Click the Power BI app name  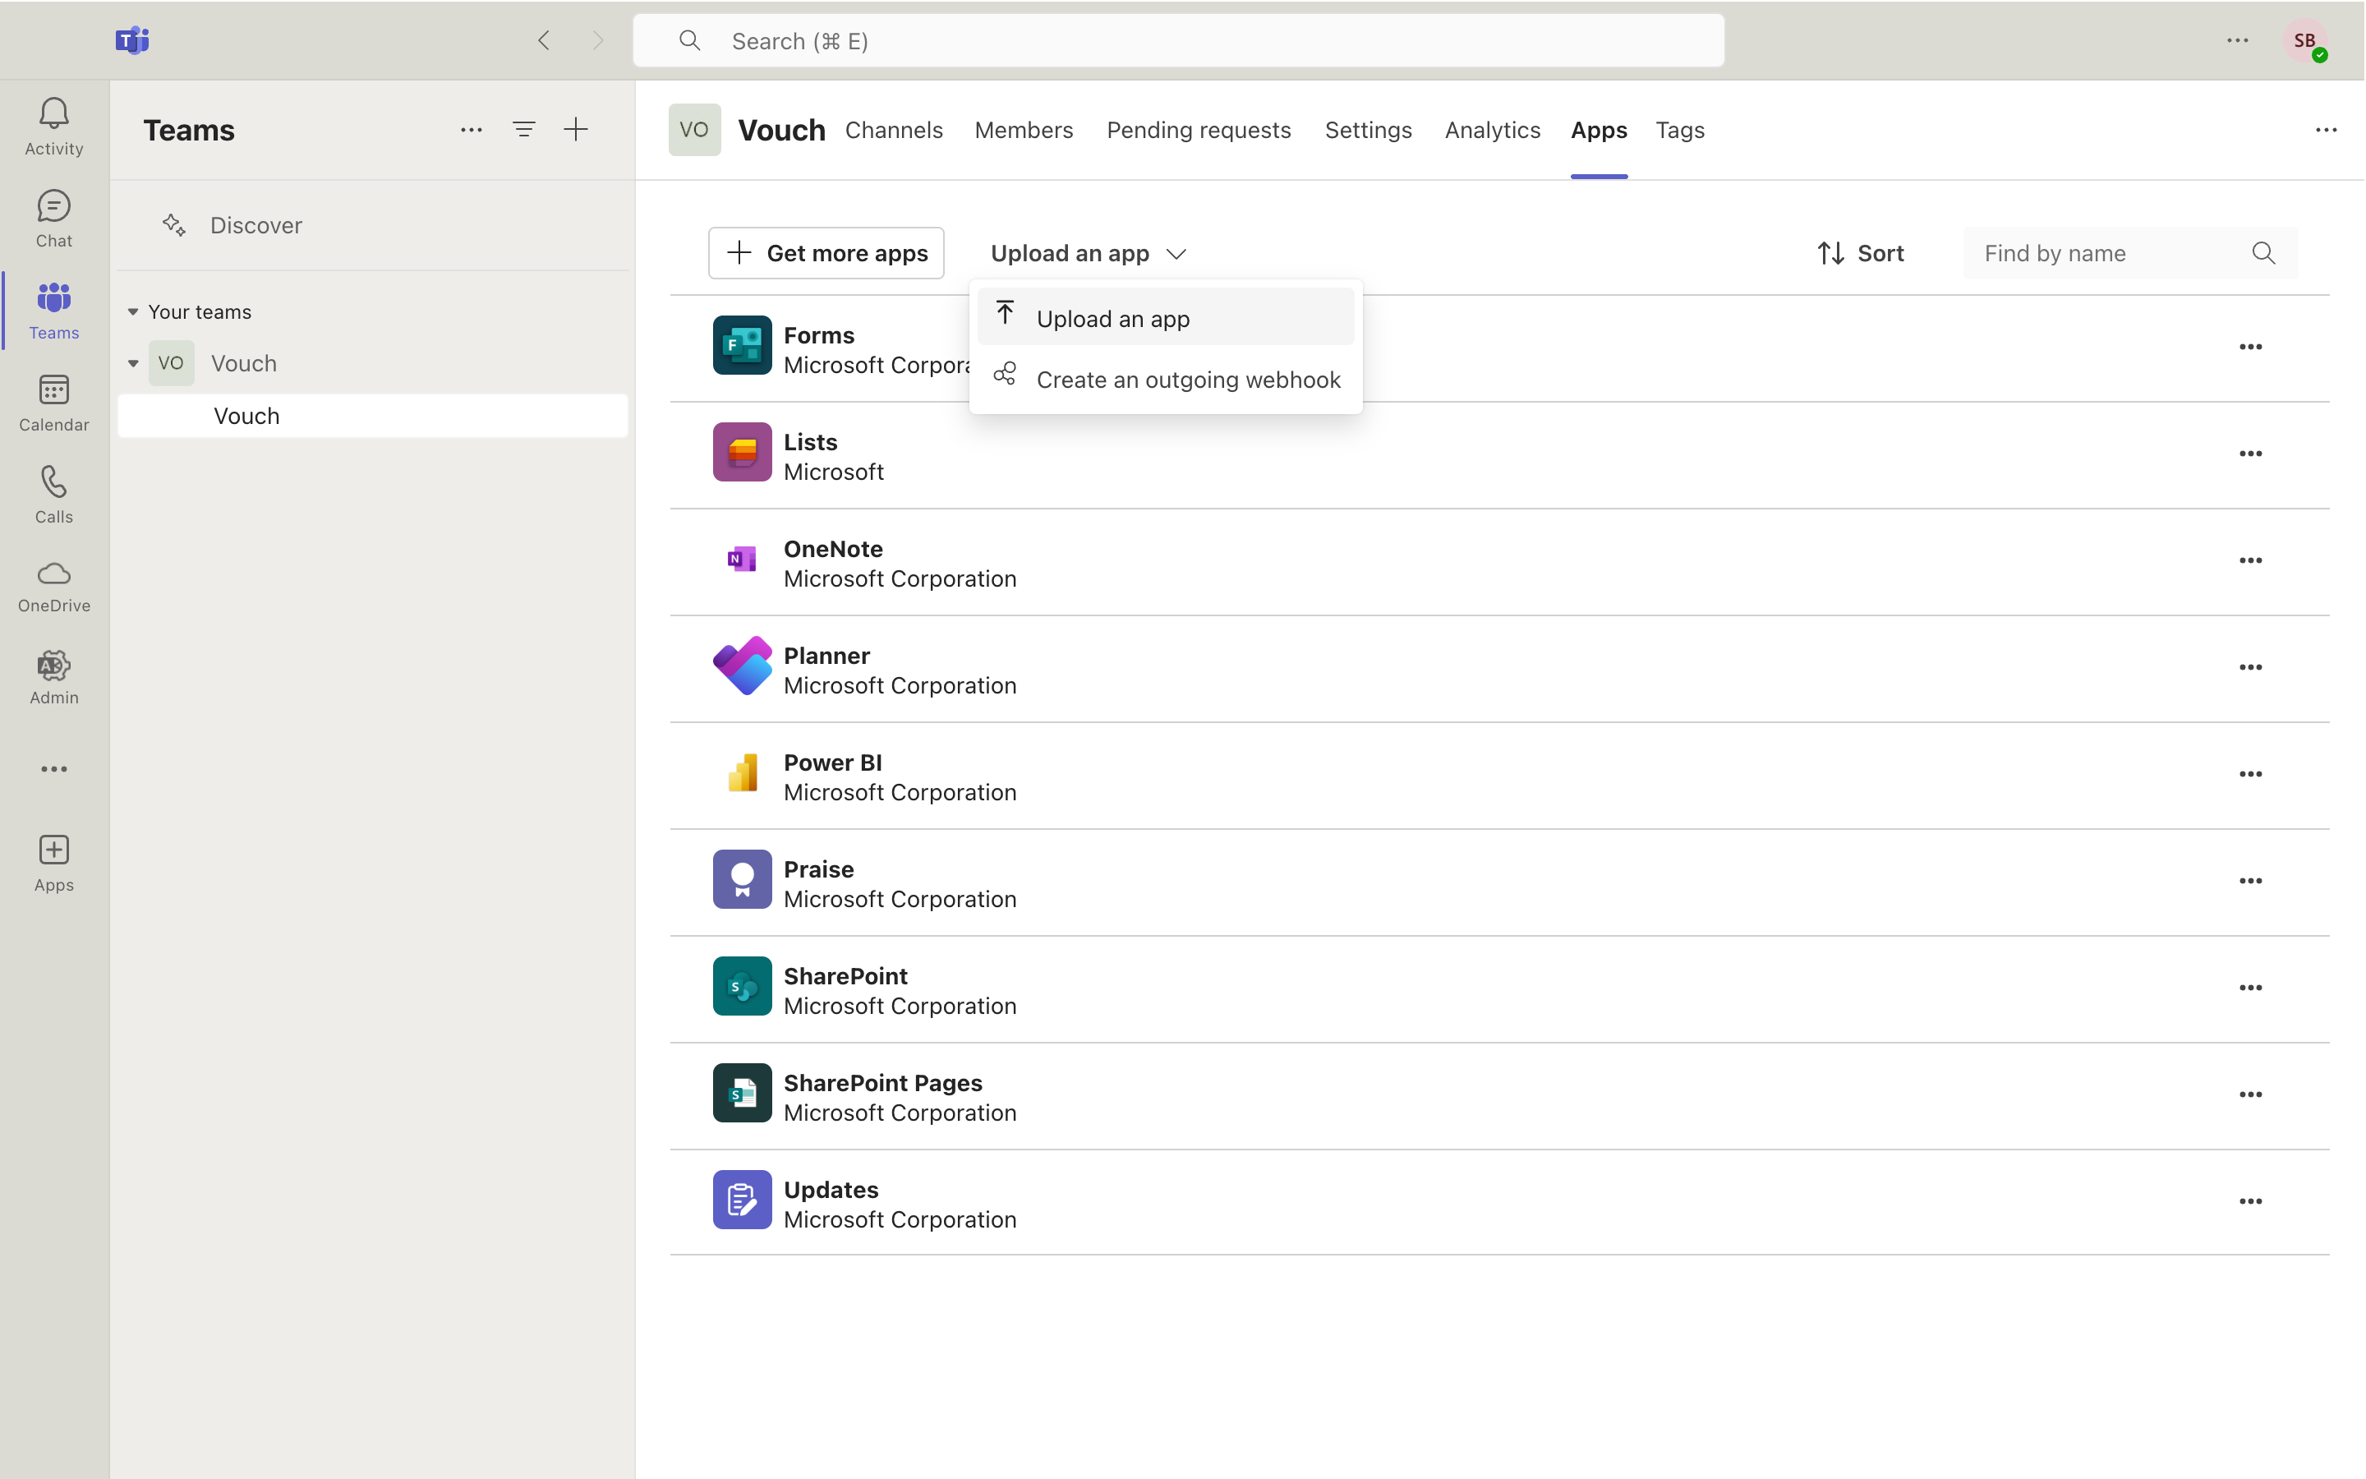832,762
